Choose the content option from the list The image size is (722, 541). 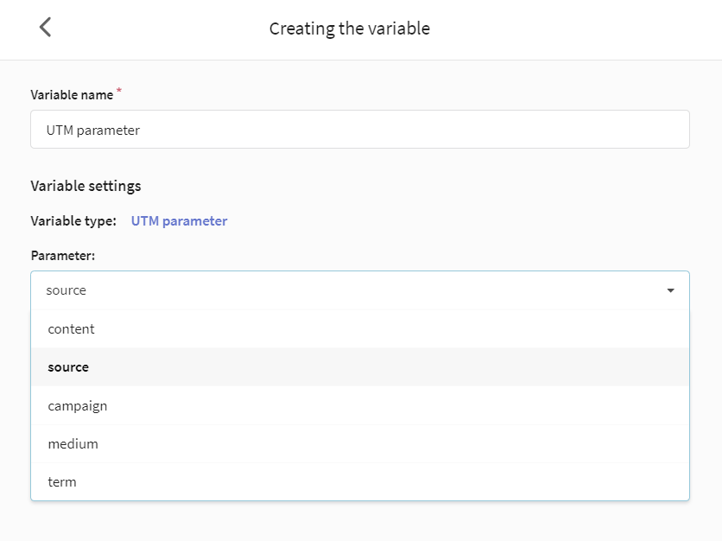pyautogui.click(x=359, y=329)
